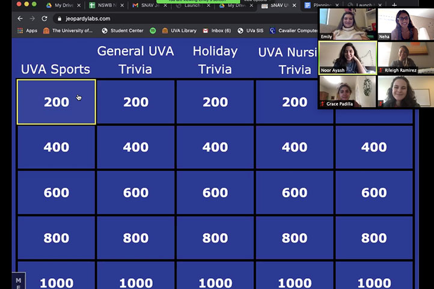Open the 800 tile in last category
This screenshot has height=289, width=434.
374,238
